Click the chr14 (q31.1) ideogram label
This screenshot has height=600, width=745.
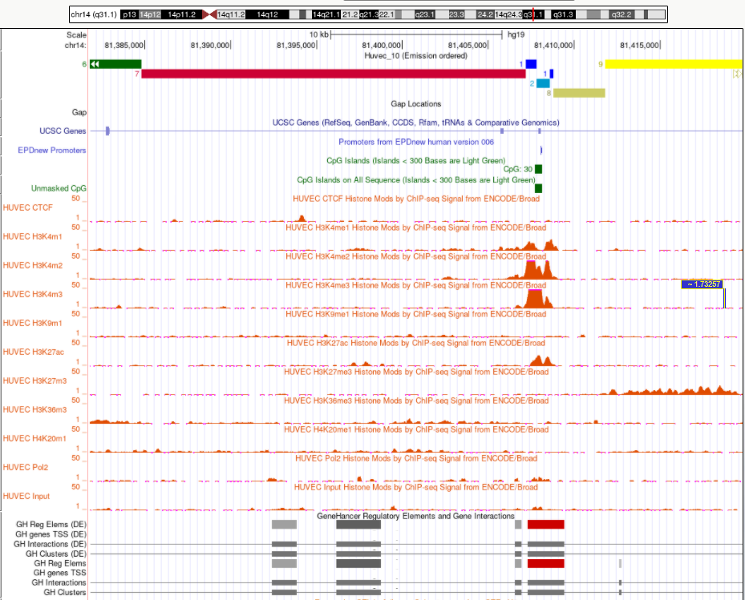94,14
